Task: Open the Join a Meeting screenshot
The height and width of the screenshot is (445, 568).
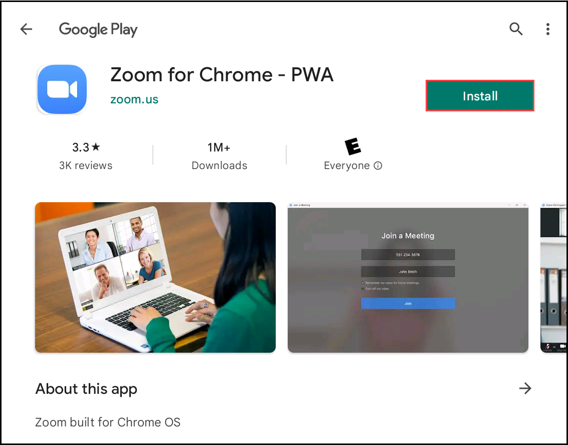Action: click(x=408, y=277)
